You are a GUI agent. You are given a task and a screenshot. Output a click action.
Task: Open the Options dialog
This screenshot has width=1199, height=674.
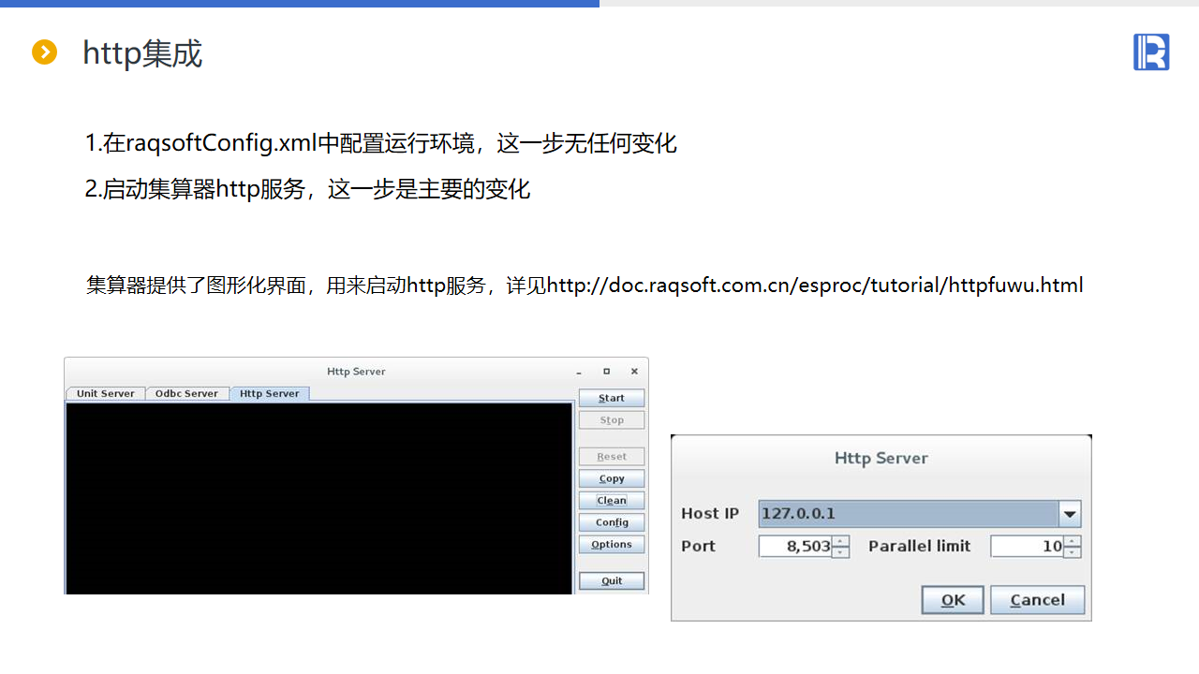612,545
